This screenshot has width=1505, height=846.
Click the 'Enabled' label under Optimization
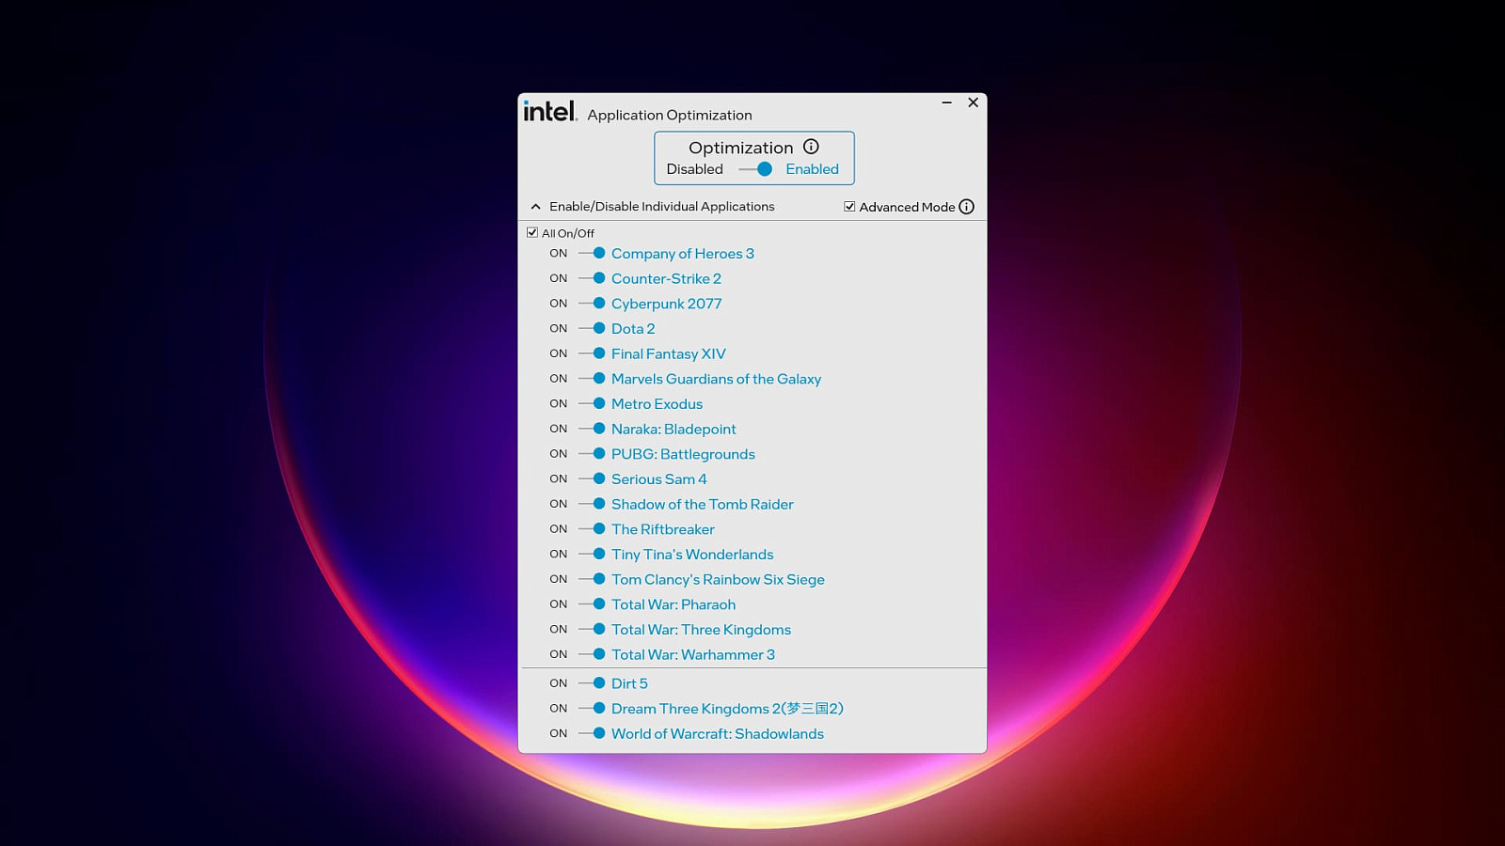(812, 169)
